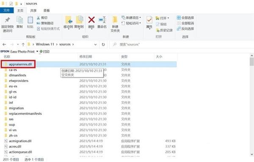Open recent locations dropdown arrow

coord(18,44)
